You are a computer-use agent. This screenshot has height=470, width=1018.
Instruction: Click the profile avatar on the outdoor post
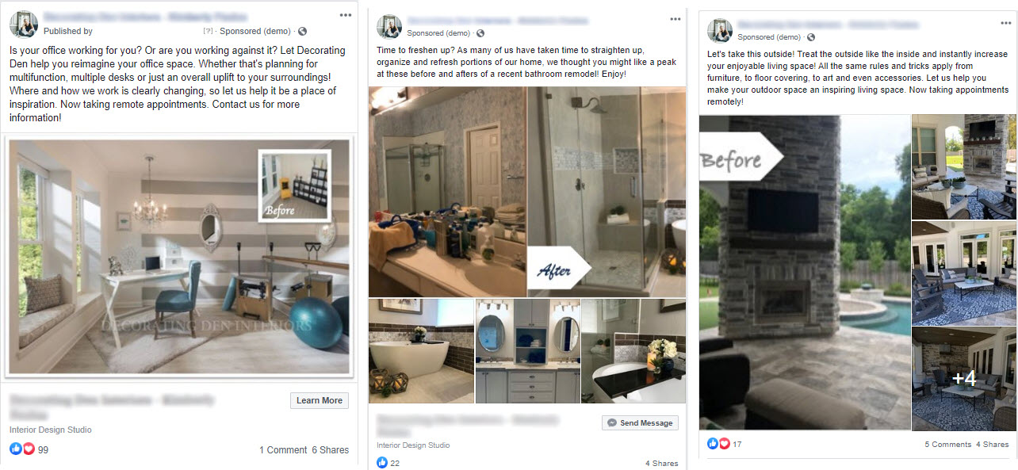pyautogui.click(x=720, y=30)
